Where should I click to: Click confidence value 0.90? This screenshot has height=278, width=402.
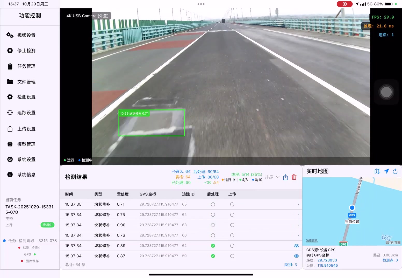[121, 225]
